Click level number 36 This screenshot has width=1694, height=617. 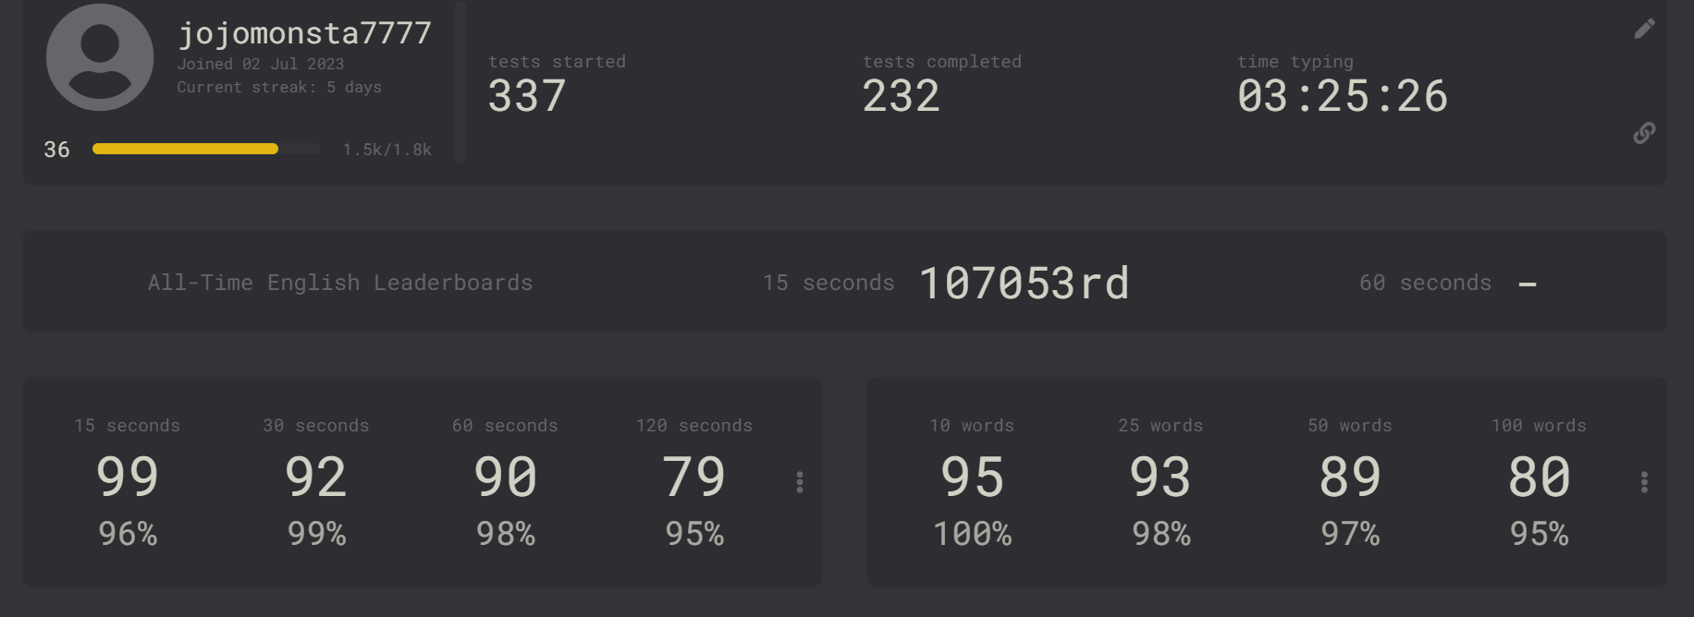[x=56, y=150]
